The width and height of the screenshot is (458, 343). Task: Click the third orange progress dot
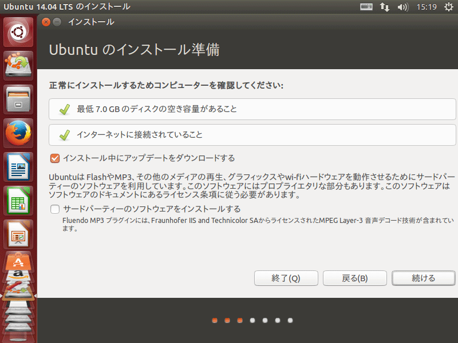(x=240, y=321)
